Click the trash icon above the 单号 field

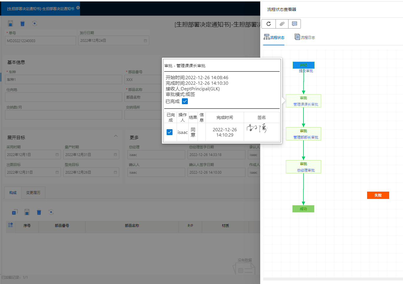click(x=22, y=24)
